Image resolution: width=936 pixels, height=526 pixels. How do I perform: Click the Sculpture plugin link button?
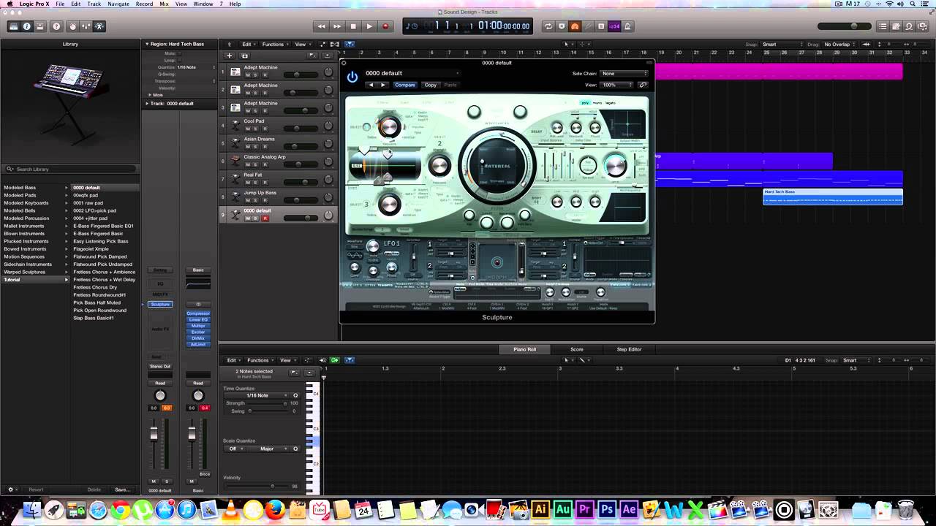(643, 85)
